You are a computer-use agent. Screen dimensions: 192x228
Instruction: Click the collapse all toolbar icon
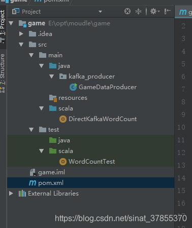138,12
